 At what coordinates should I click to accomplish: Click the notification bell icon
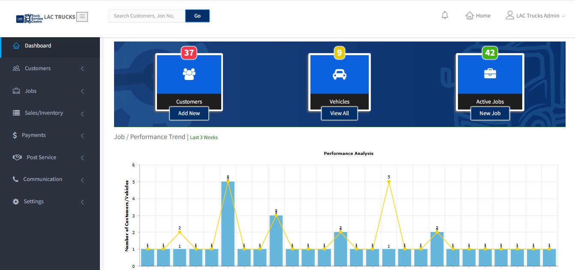(x=445, y=15)
